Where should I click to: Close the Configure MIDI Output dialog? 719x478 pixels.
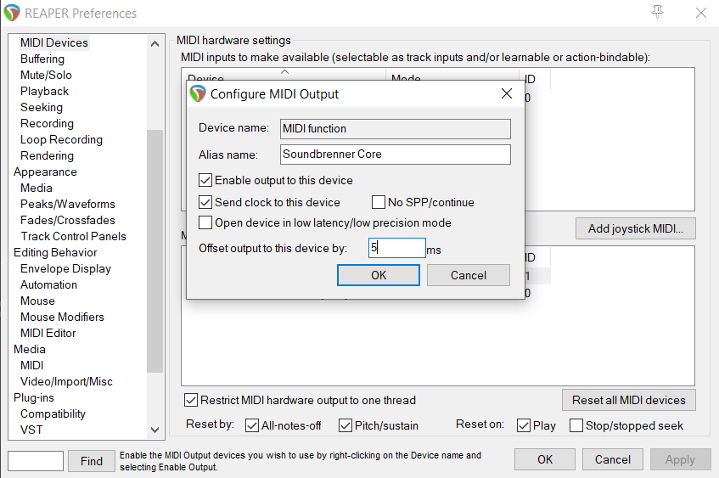point(507,93)
